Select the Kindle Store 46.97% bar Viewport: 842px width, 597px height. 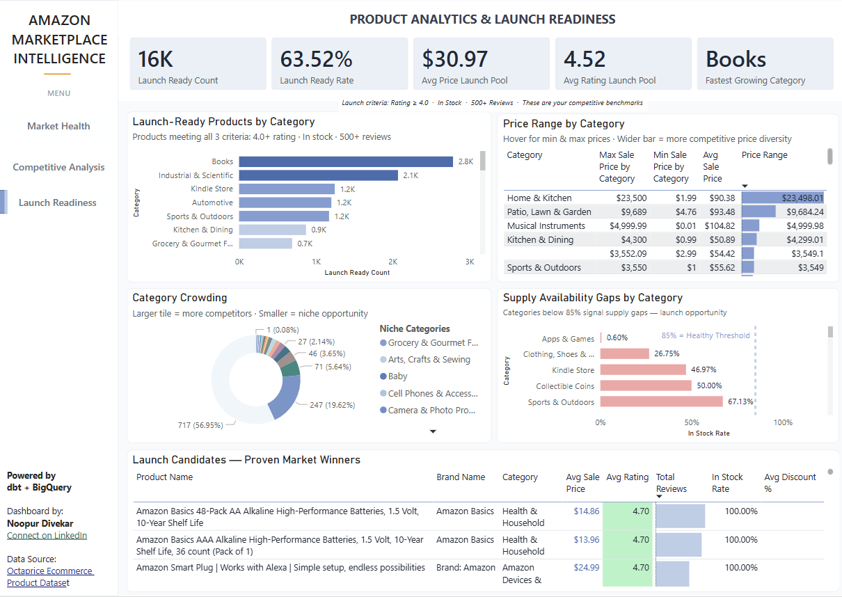point(643,370)
